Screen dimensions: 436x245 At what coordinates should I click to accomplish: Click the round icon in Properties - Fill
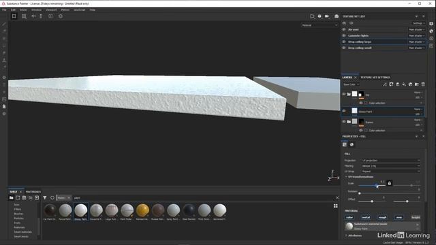click(x=352, y=145)
